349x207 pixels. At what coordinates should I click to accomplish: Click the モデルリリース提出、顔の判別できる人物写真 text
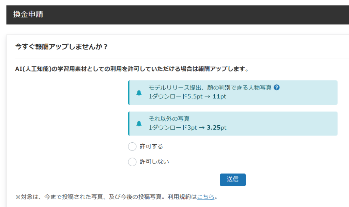pos(210,87)
